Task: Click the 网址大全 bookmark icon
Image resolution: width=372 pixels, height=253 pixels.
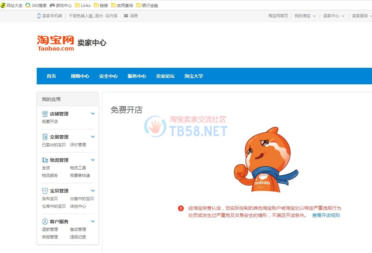Action: coord(3,5)
